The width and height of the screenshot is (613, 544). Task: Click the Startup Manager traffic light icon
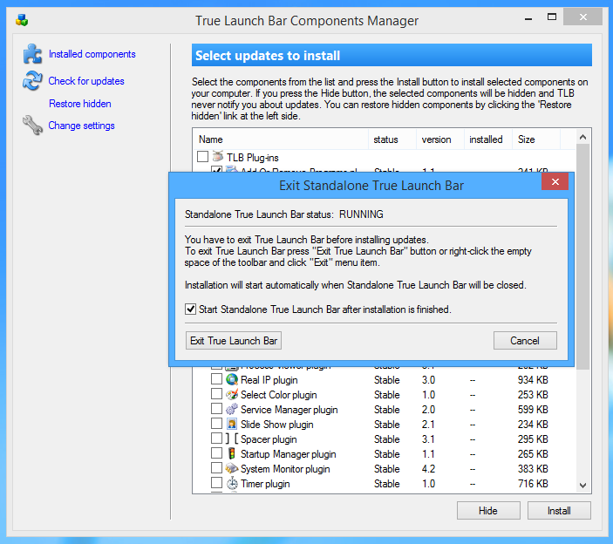click(232, 453)
